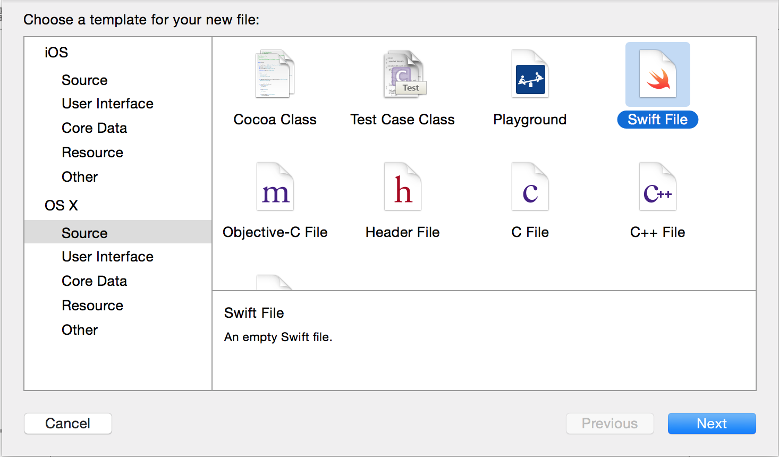Select the Objective-C File template icon

click(274, 186)
